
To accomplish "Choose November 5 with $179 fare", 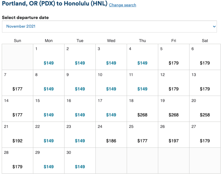I will [174, 63].
